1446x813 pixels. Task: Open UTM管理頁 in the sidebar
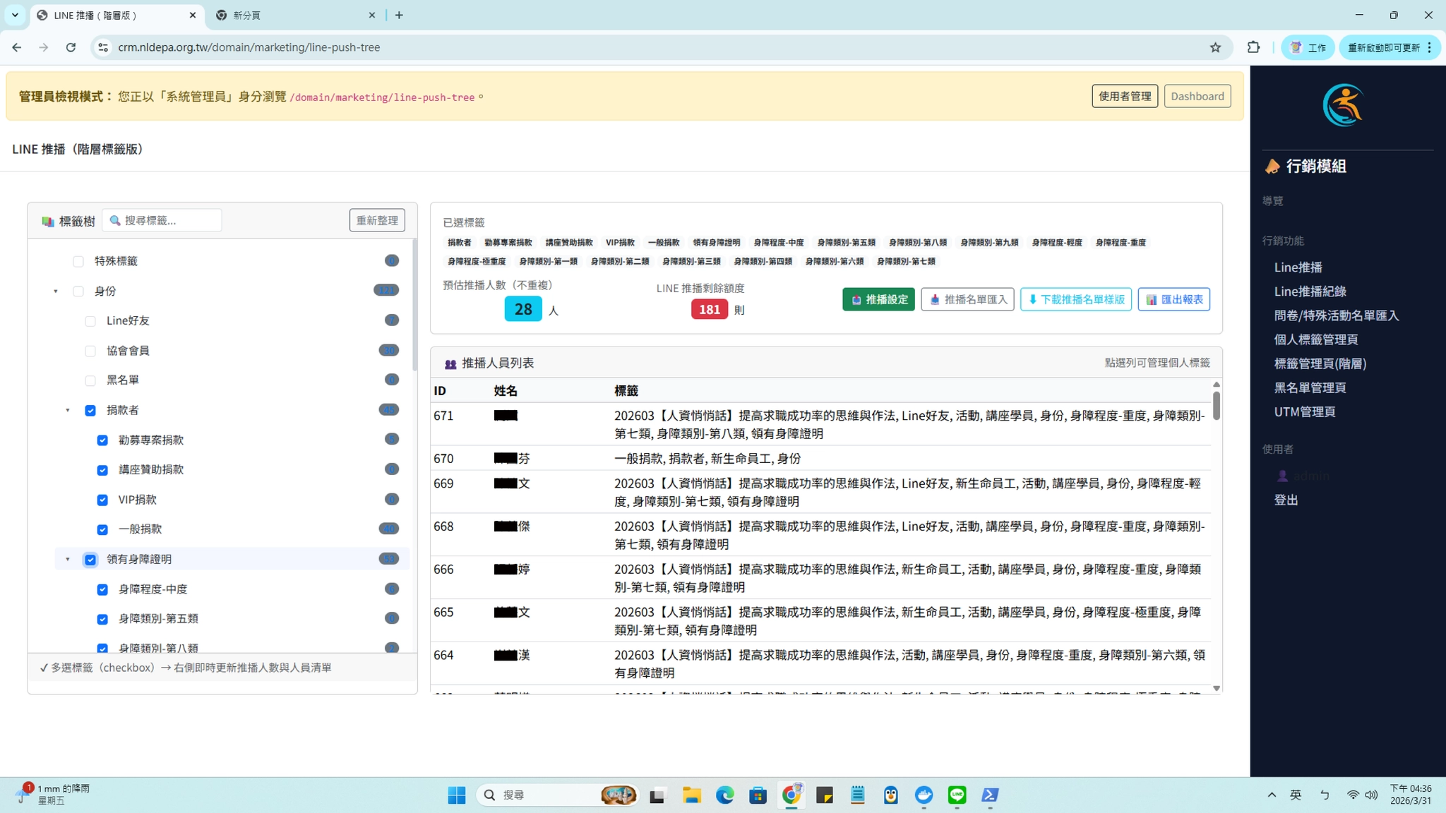[x=1305, y=411]
